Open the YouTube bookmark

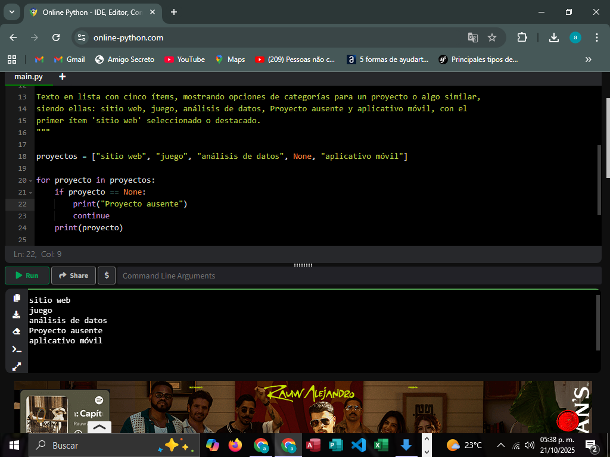(x=184, y=60)
